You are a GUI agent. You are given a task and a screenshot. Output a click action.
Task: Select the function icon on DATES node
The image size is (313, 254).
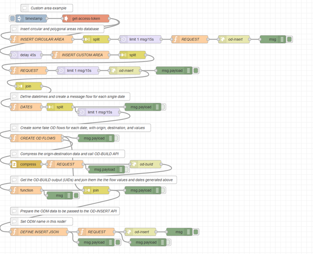(x=15, y=107)
